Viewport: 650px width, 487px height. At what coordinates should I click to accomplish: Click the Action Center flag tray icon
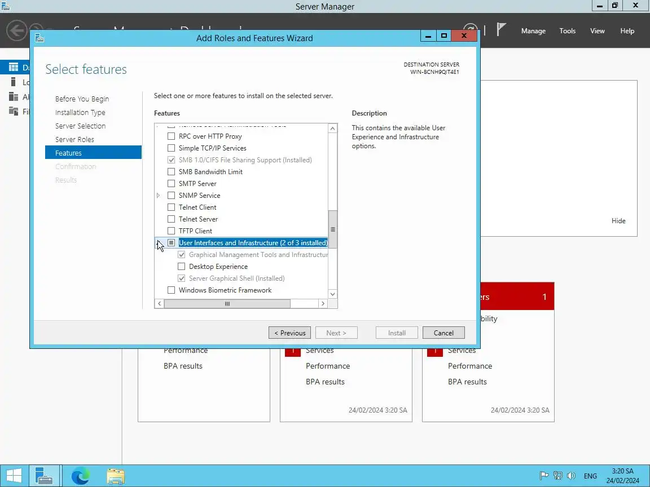(544, 476)
